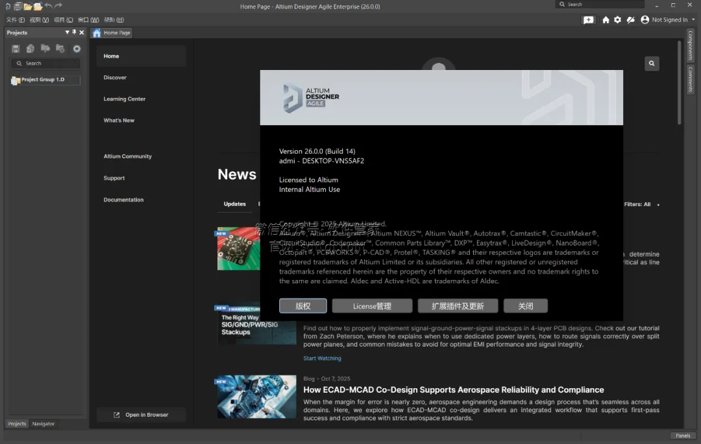Viewport: 701px width, 444px height.
Task: Open preferences with the top-right gear icon
Action: (617, 19)
